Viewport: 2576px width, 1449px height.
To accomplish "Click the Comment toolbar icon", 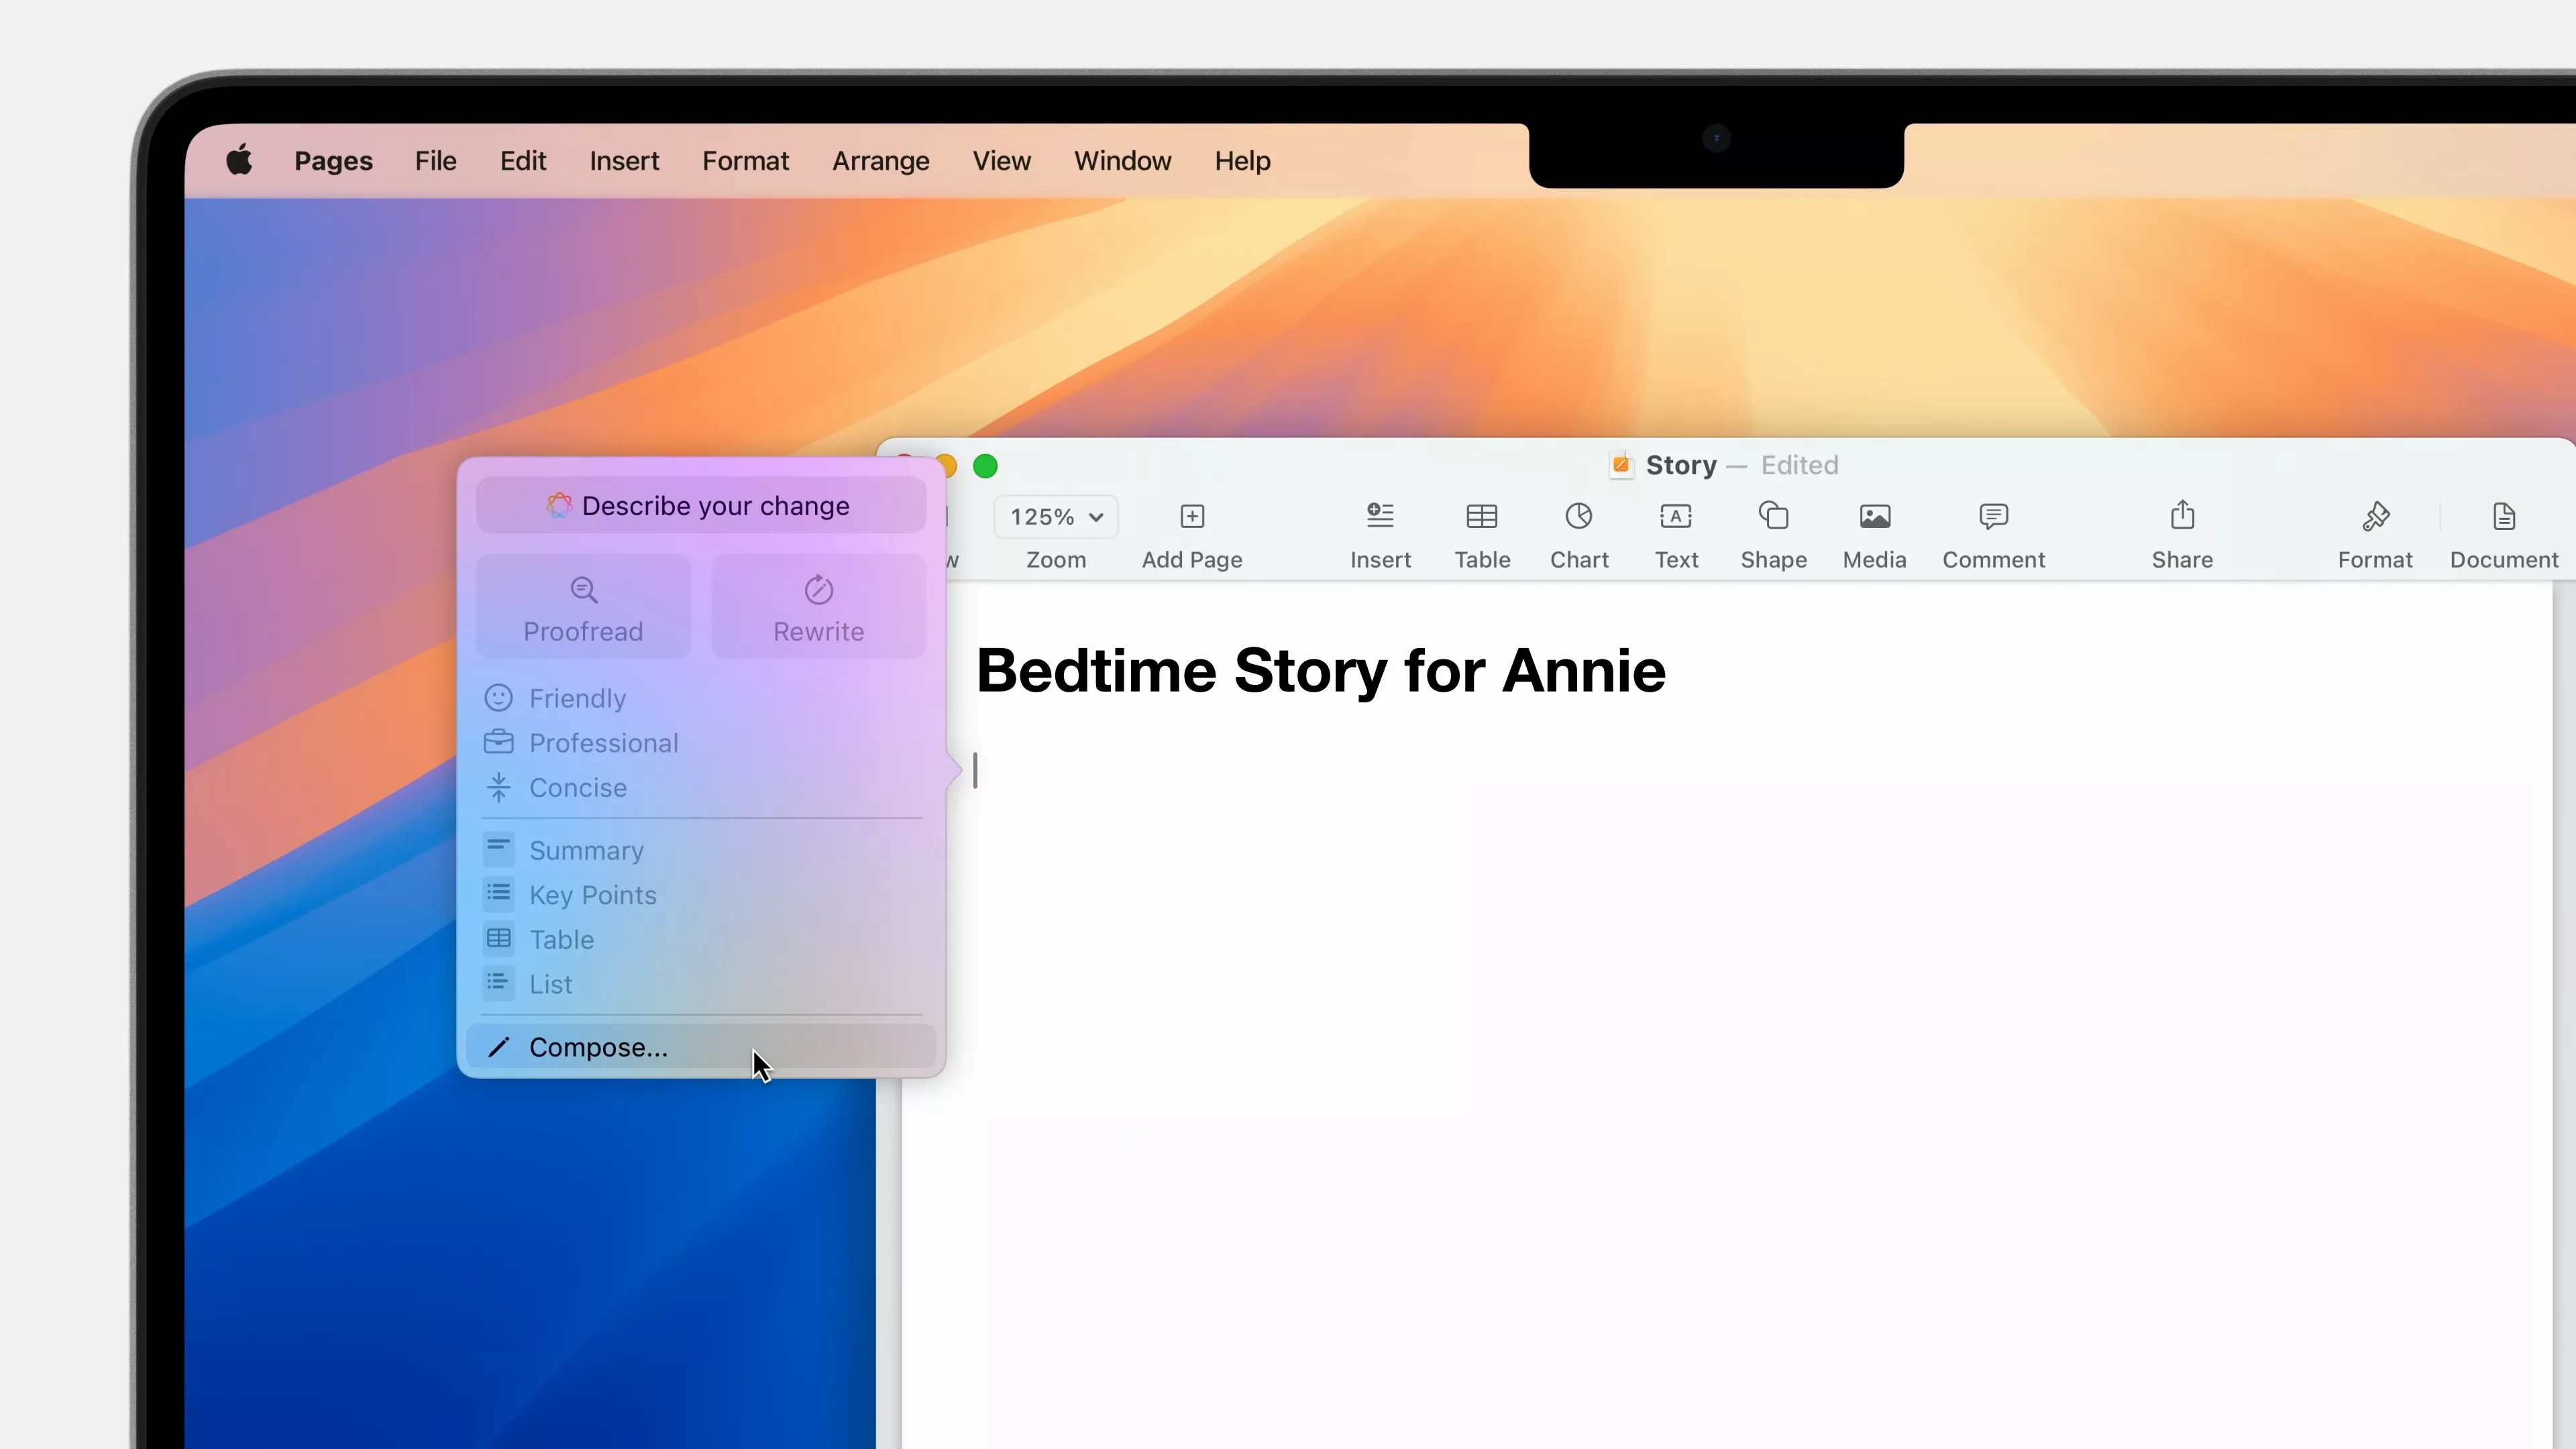I will (1993, 516).
